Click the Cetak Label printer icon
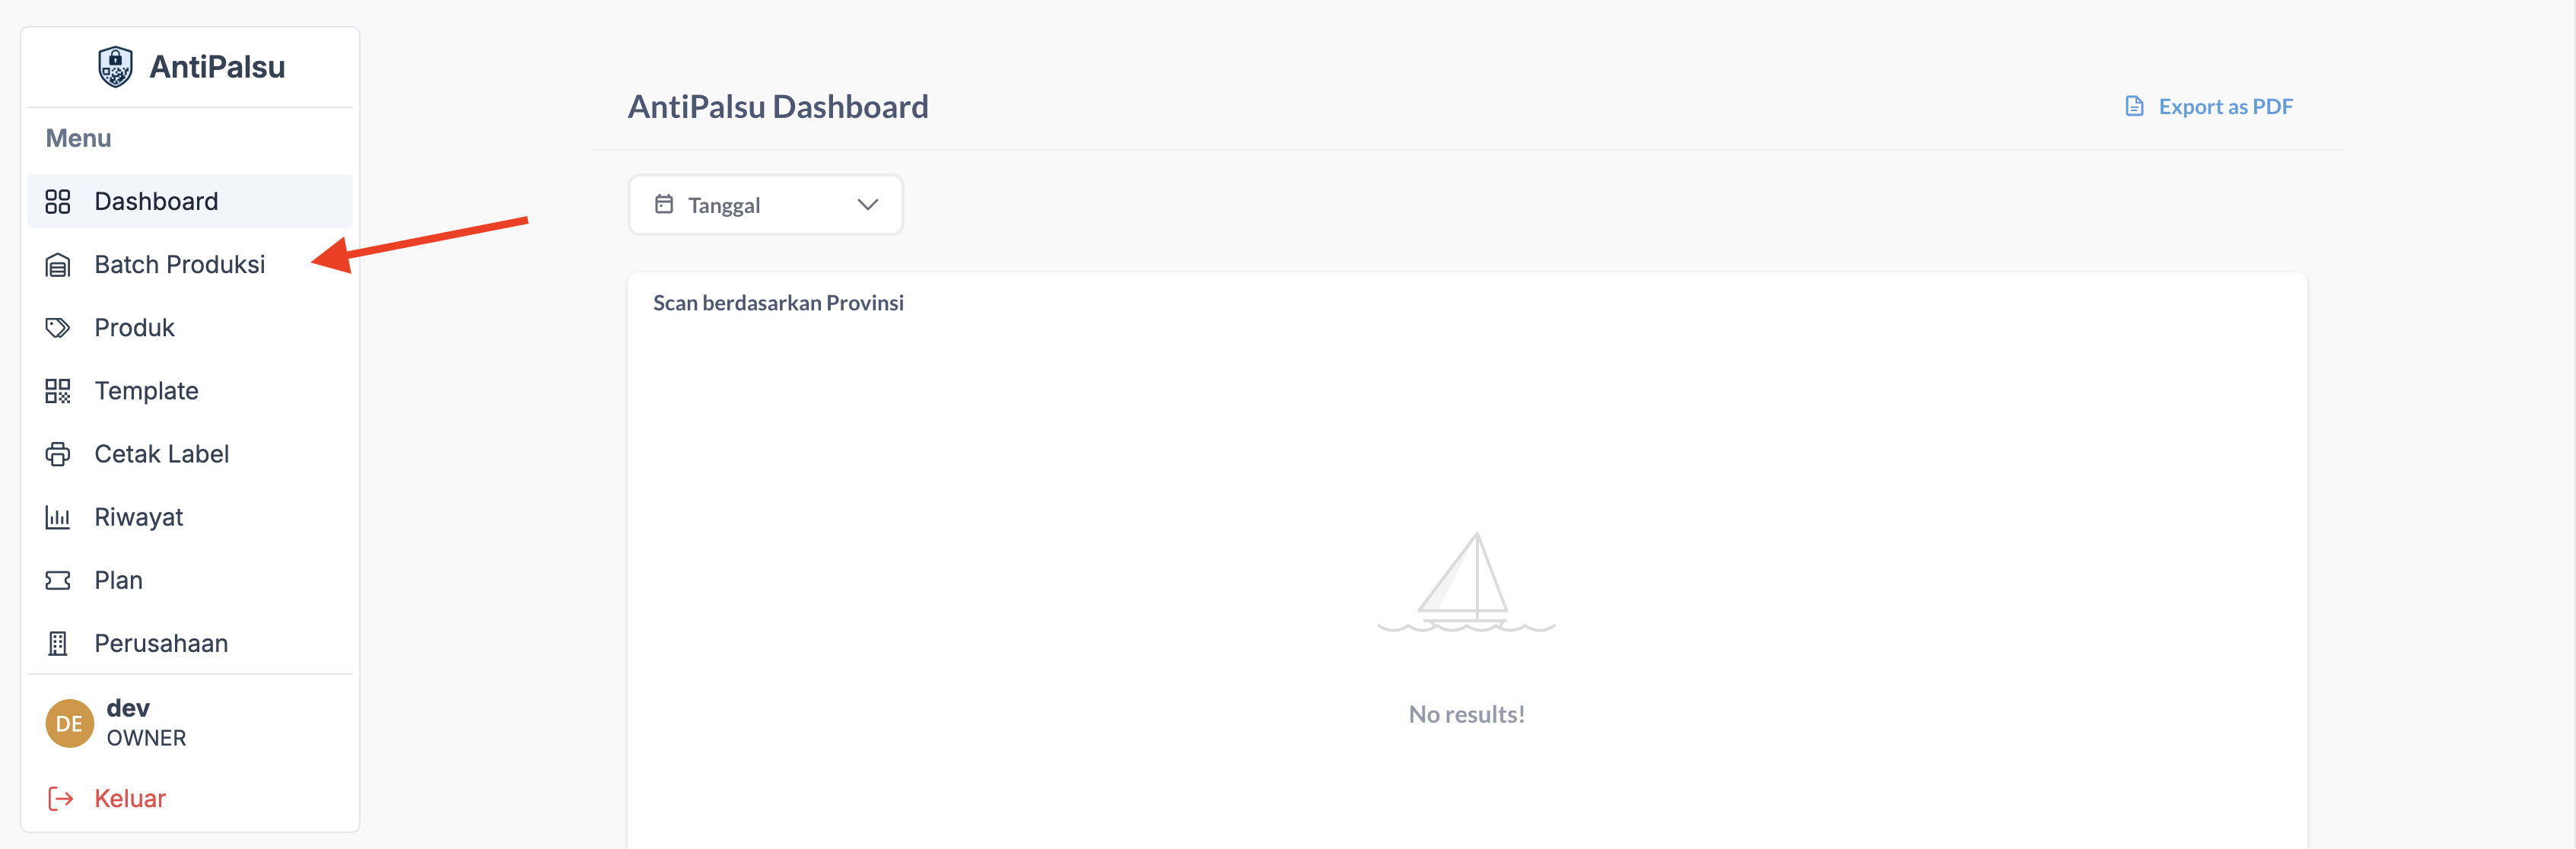 click(58, 454)
